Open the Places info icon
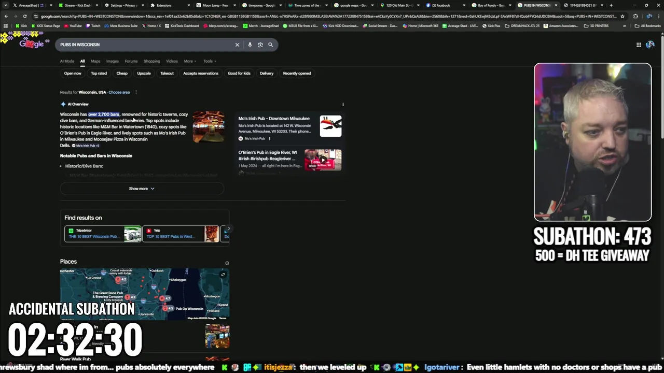 (x=227, y=263)
